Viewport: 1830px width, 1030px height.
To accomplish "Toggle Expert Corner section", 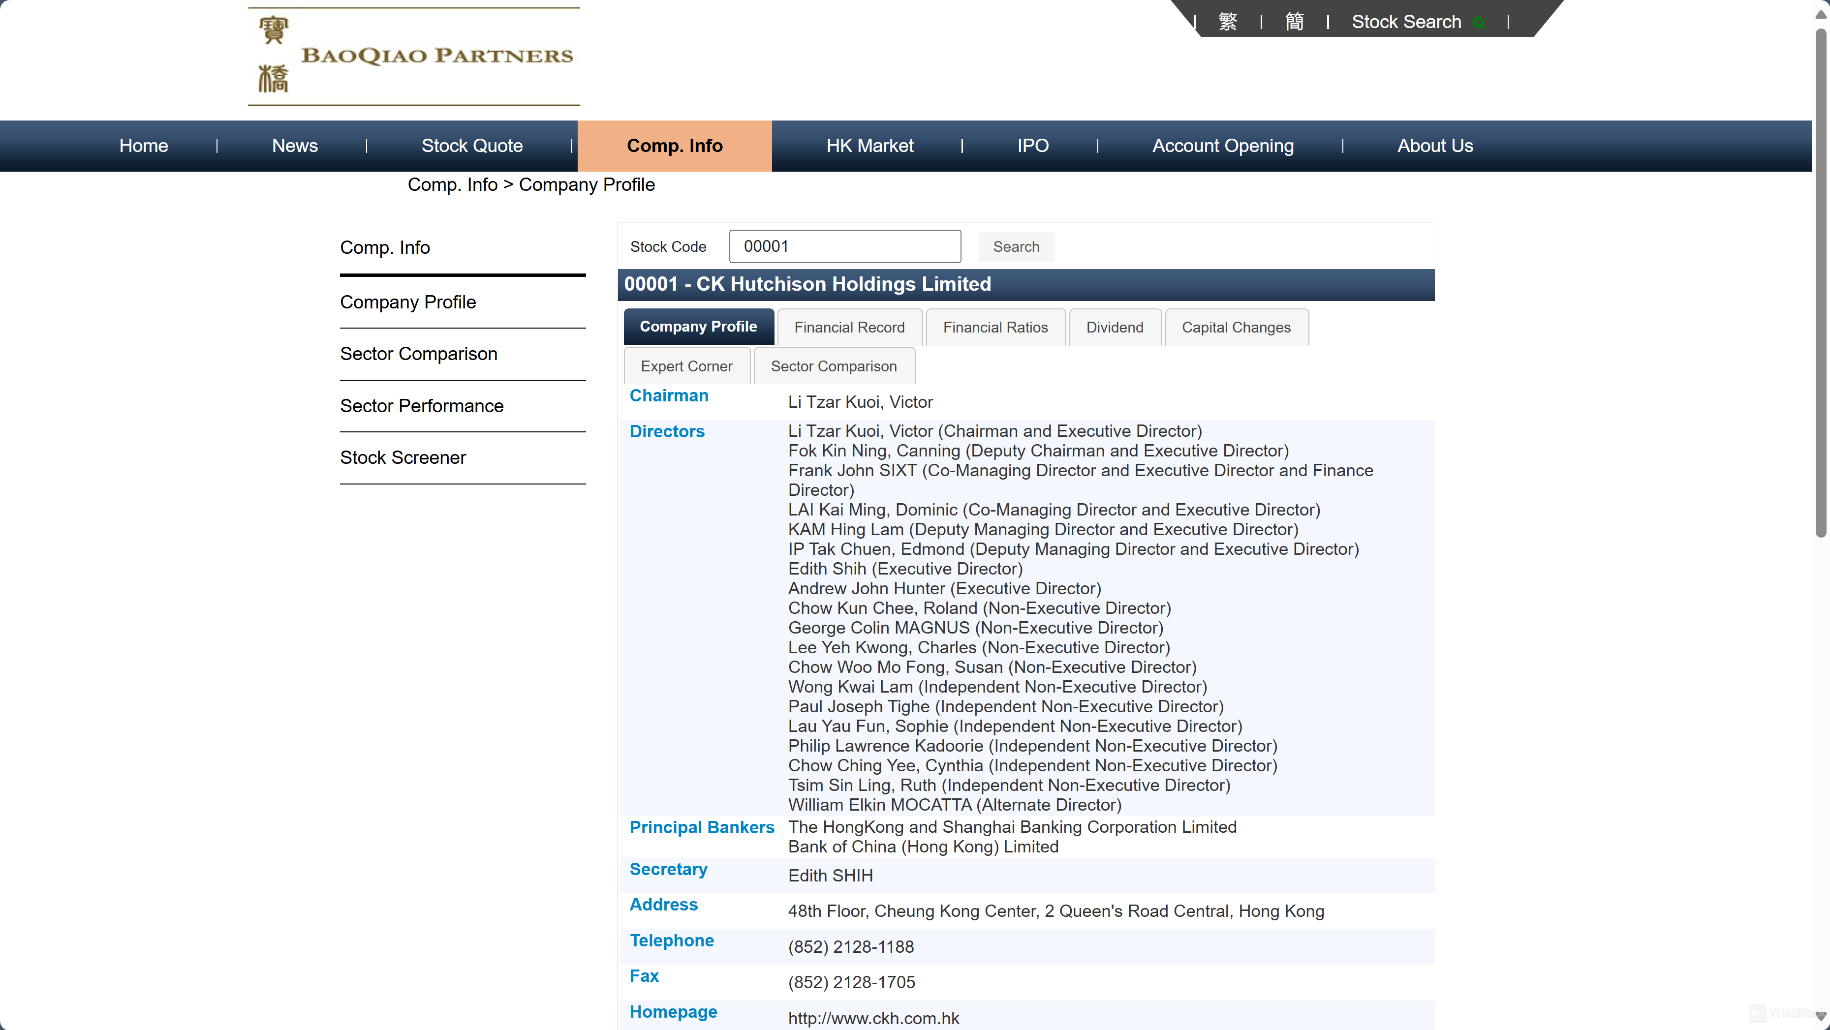I will point(686,365).
